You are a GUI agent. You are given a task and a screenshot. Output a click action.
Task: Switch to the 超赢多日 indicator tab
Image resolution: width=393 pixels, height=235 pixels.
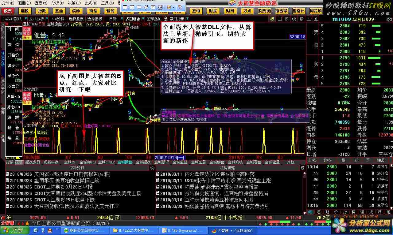point(33,162)
